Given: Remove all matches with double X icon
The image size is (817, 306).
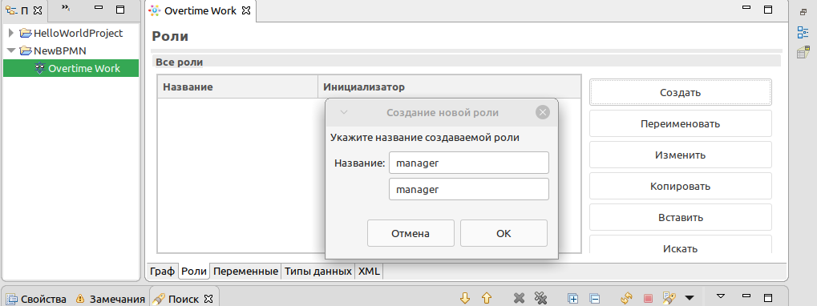Looking at the screenshot, I should click(541, 298).
